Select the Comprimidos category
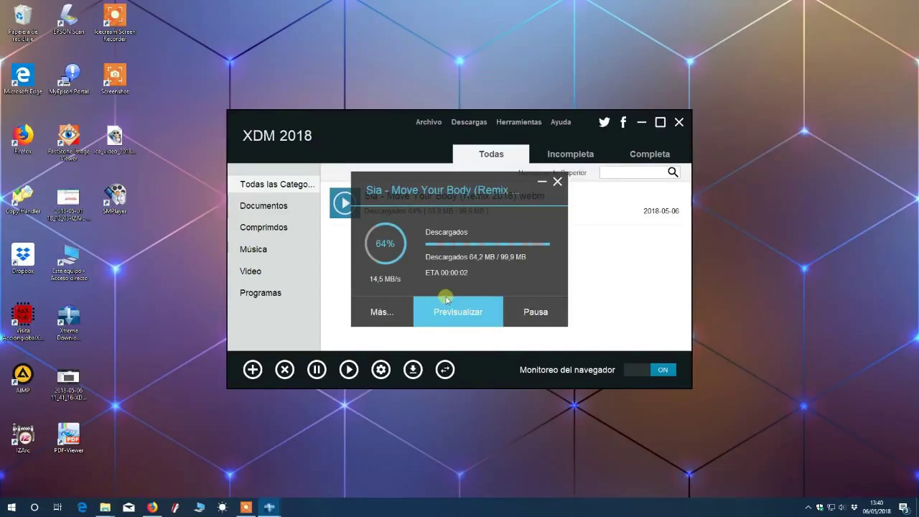919x517 pixels. click(x=263, y=228)
